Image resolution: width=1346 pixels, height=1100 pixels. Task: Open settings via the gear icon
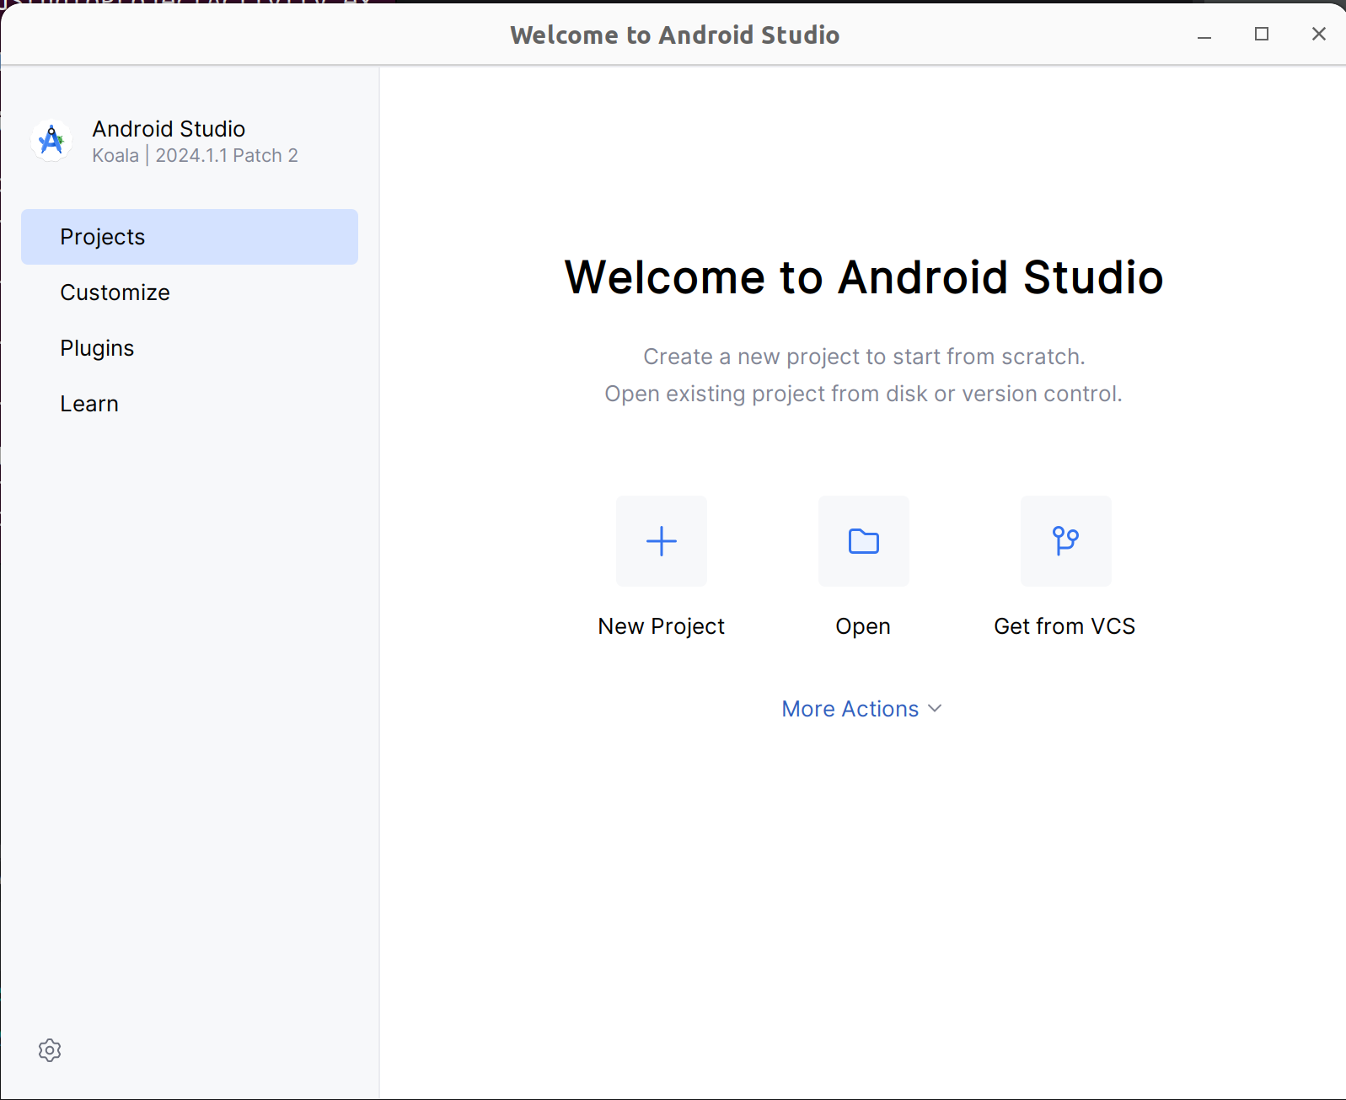tap(50, 1050)
